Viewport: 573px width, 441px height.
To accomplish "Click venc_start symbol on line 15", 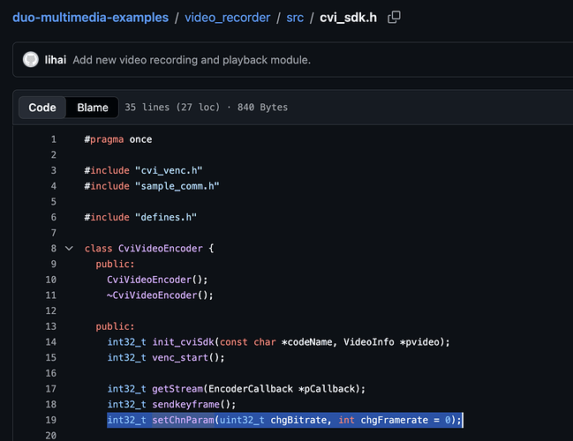I will pyautogui.click(x=180, y=357).
